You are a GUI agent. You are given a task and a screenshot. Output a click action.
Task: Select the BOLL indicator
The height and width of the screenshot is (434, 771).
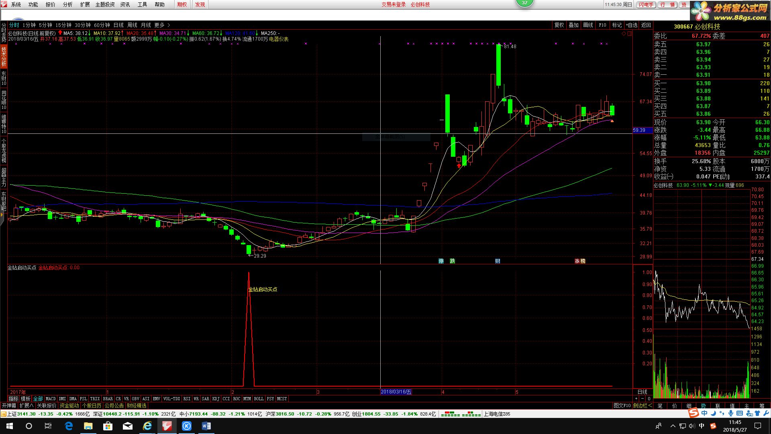[259, 399]
